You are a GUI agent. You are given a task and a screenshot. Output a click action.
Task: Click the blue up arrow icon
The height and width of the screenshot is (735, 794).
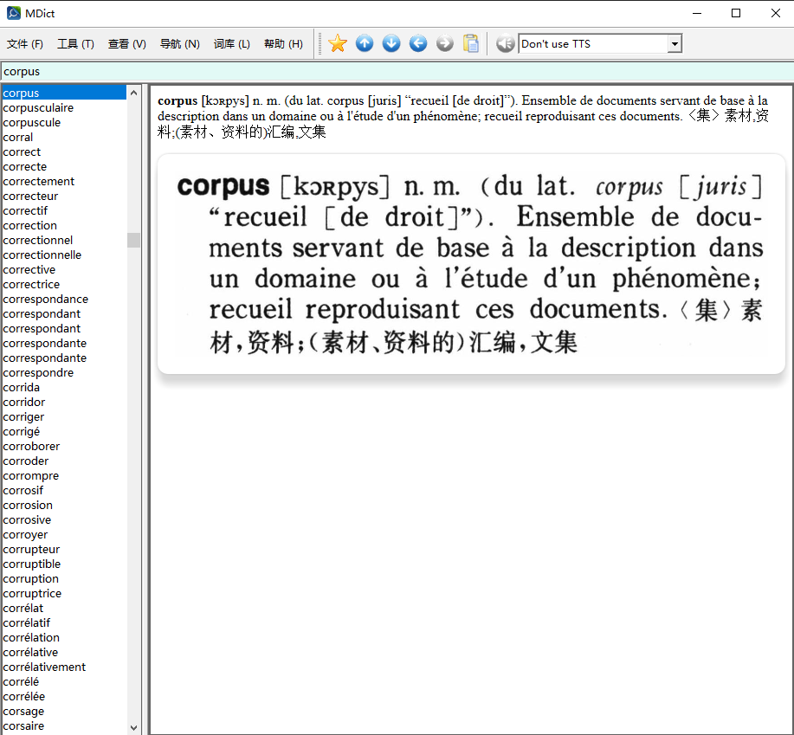tap(365, 43)
